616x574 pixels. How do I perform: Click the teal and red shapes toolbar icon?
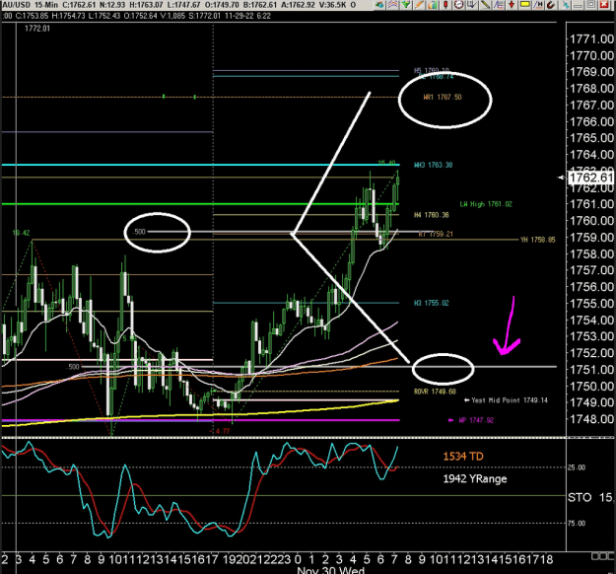pyautogui.click(x=379, y=5)
